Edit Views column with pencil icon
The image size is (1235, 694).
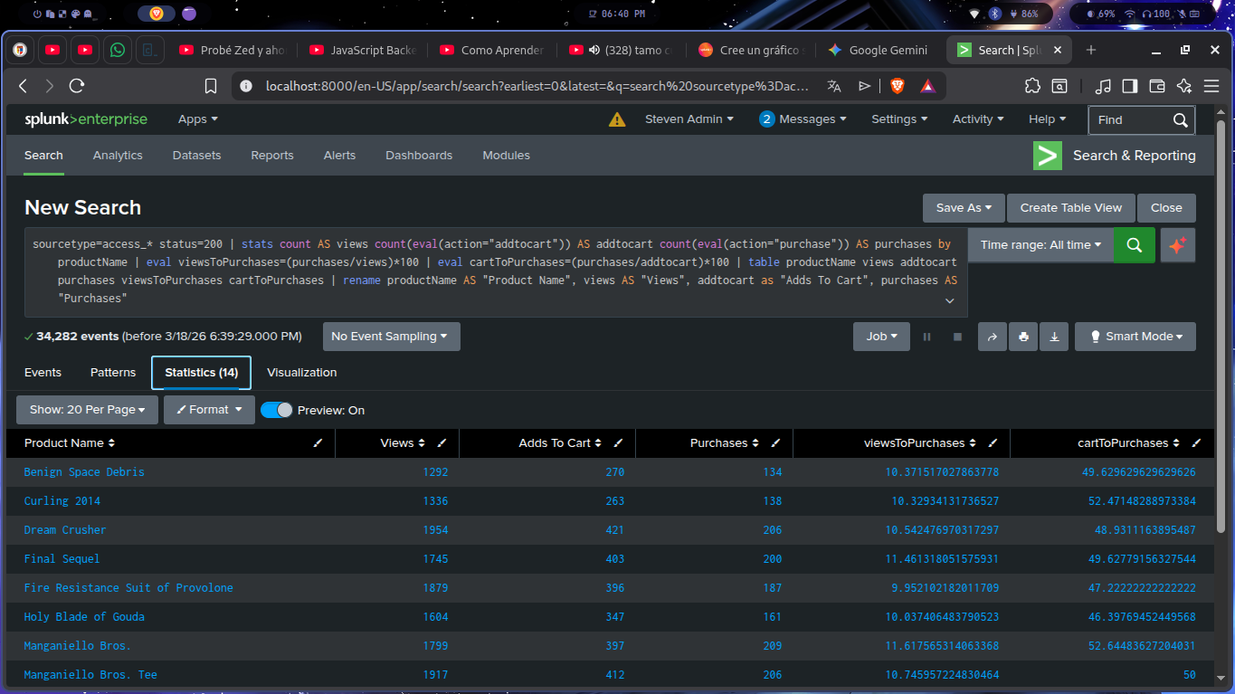coord(442,443)
